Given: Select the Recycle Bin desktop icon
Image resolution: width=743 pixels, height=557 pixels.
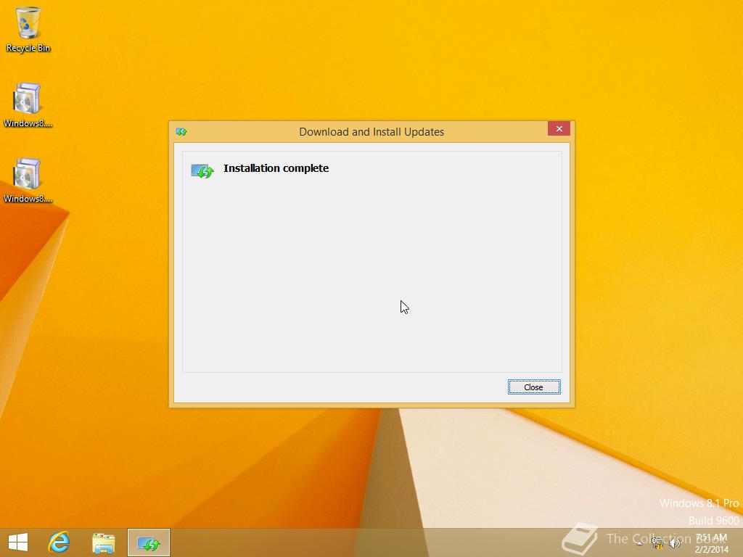Looking at the screenshot, I should (x=28, y=29).
